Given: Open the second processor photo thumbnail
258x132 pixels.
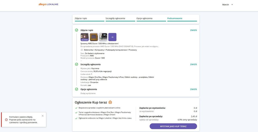Looking at the screenshot, I should click(x=94, y=37).
